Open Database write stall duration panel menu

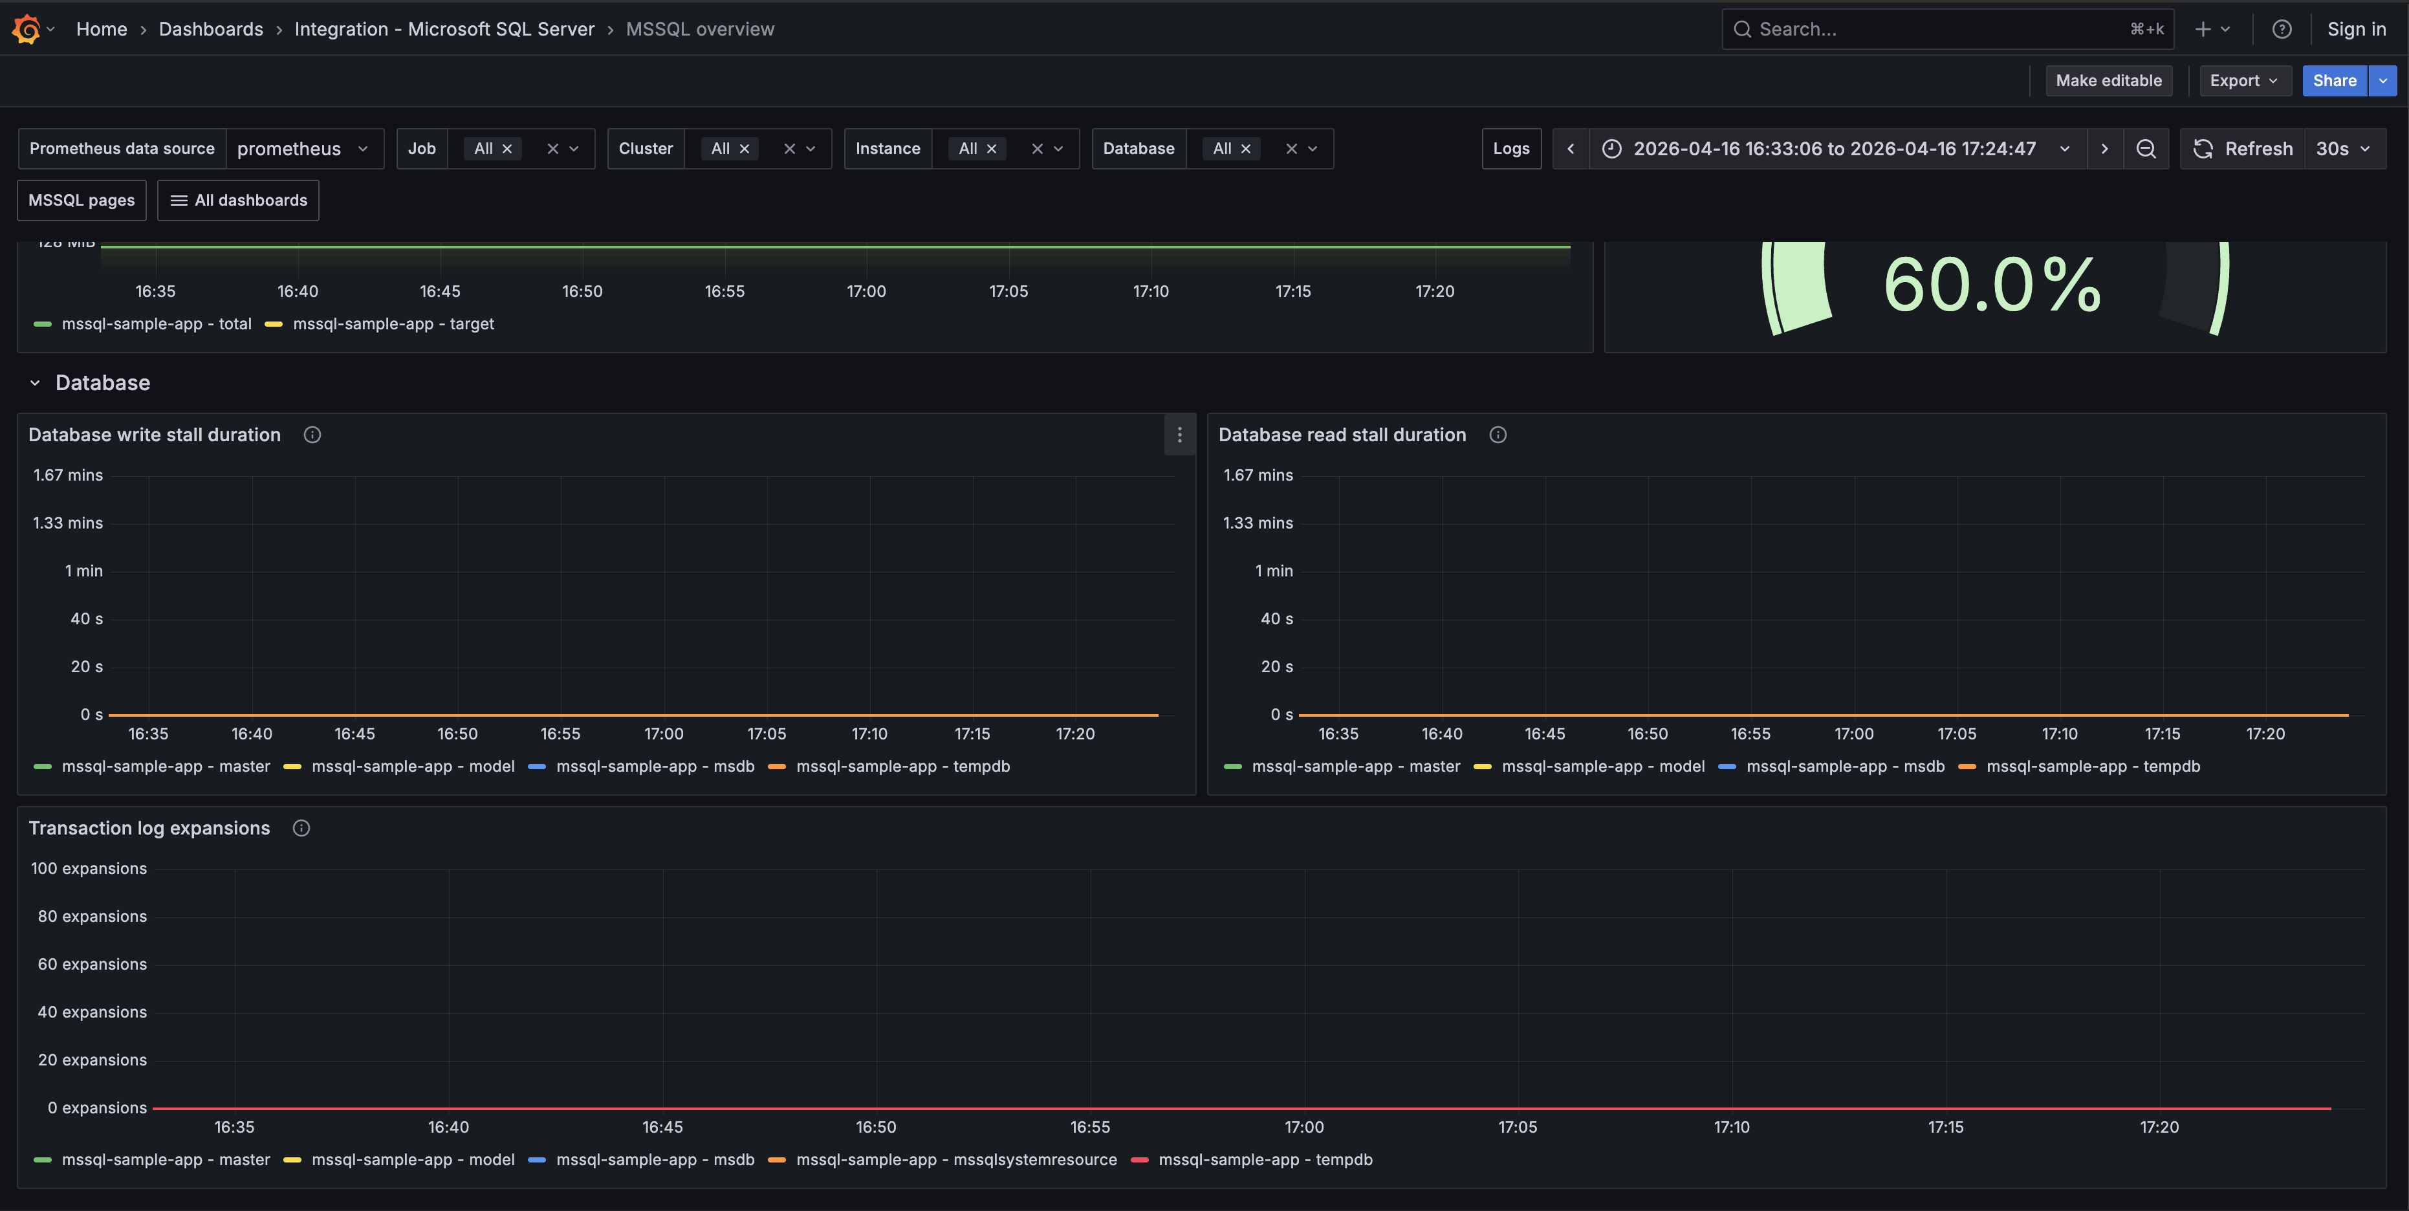[1179, 435]
